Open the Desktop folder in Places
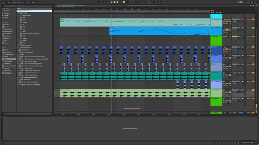 point(7,68)
